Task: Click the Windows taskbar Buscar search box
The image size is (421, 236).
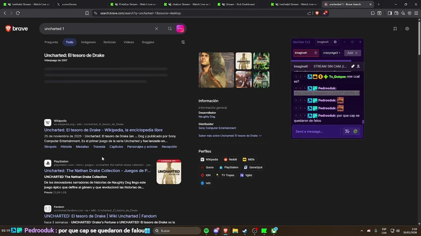Action: tap(177, 231)
